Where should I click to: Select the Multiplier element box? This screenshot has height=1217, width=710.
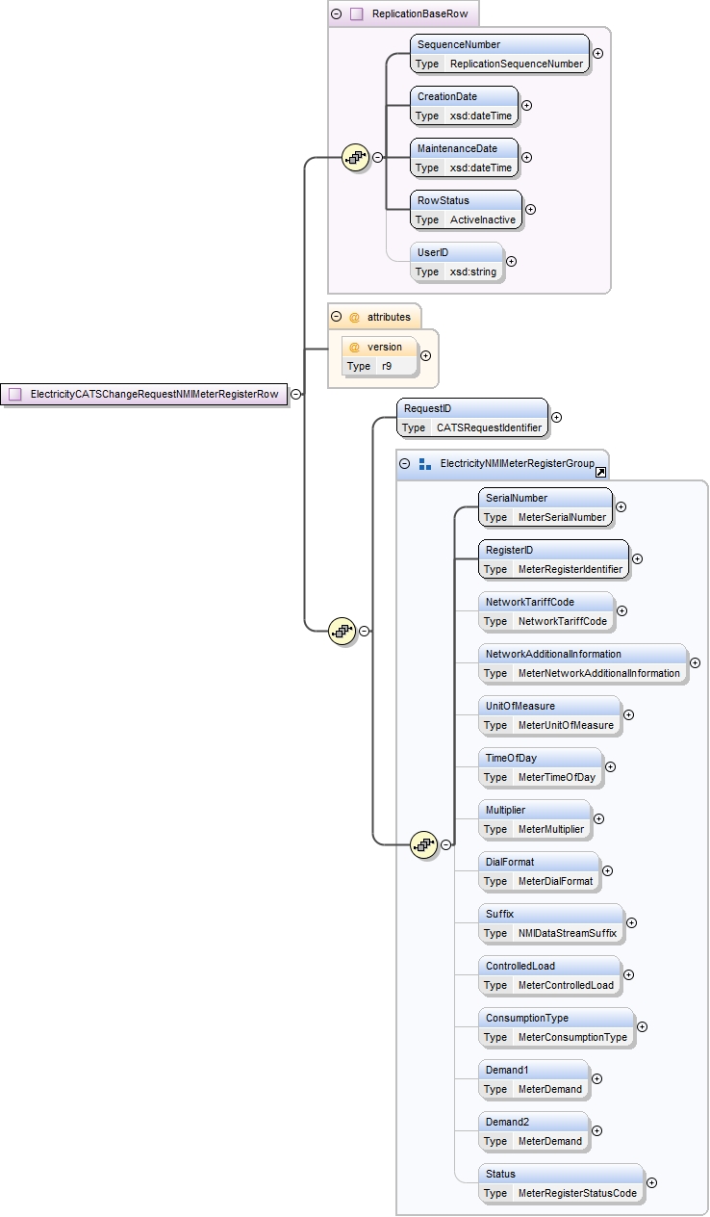point(534,819)
